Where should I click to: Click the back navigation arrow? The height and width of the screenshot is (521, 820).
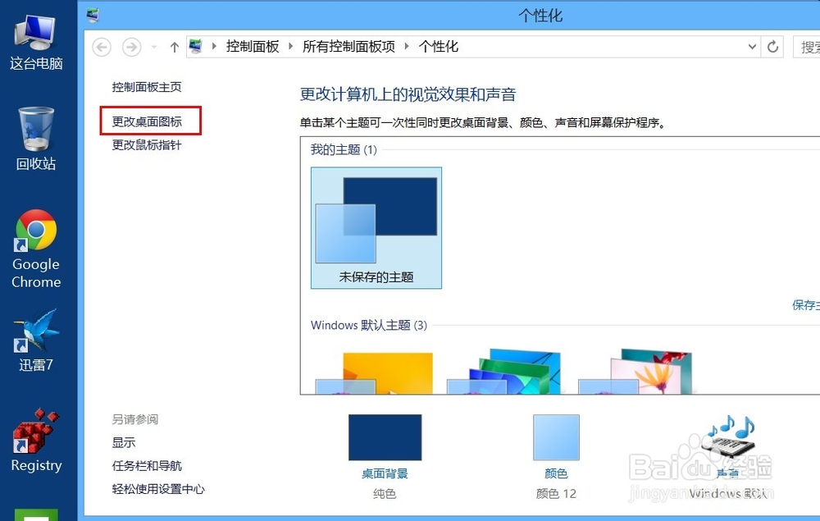101,47
